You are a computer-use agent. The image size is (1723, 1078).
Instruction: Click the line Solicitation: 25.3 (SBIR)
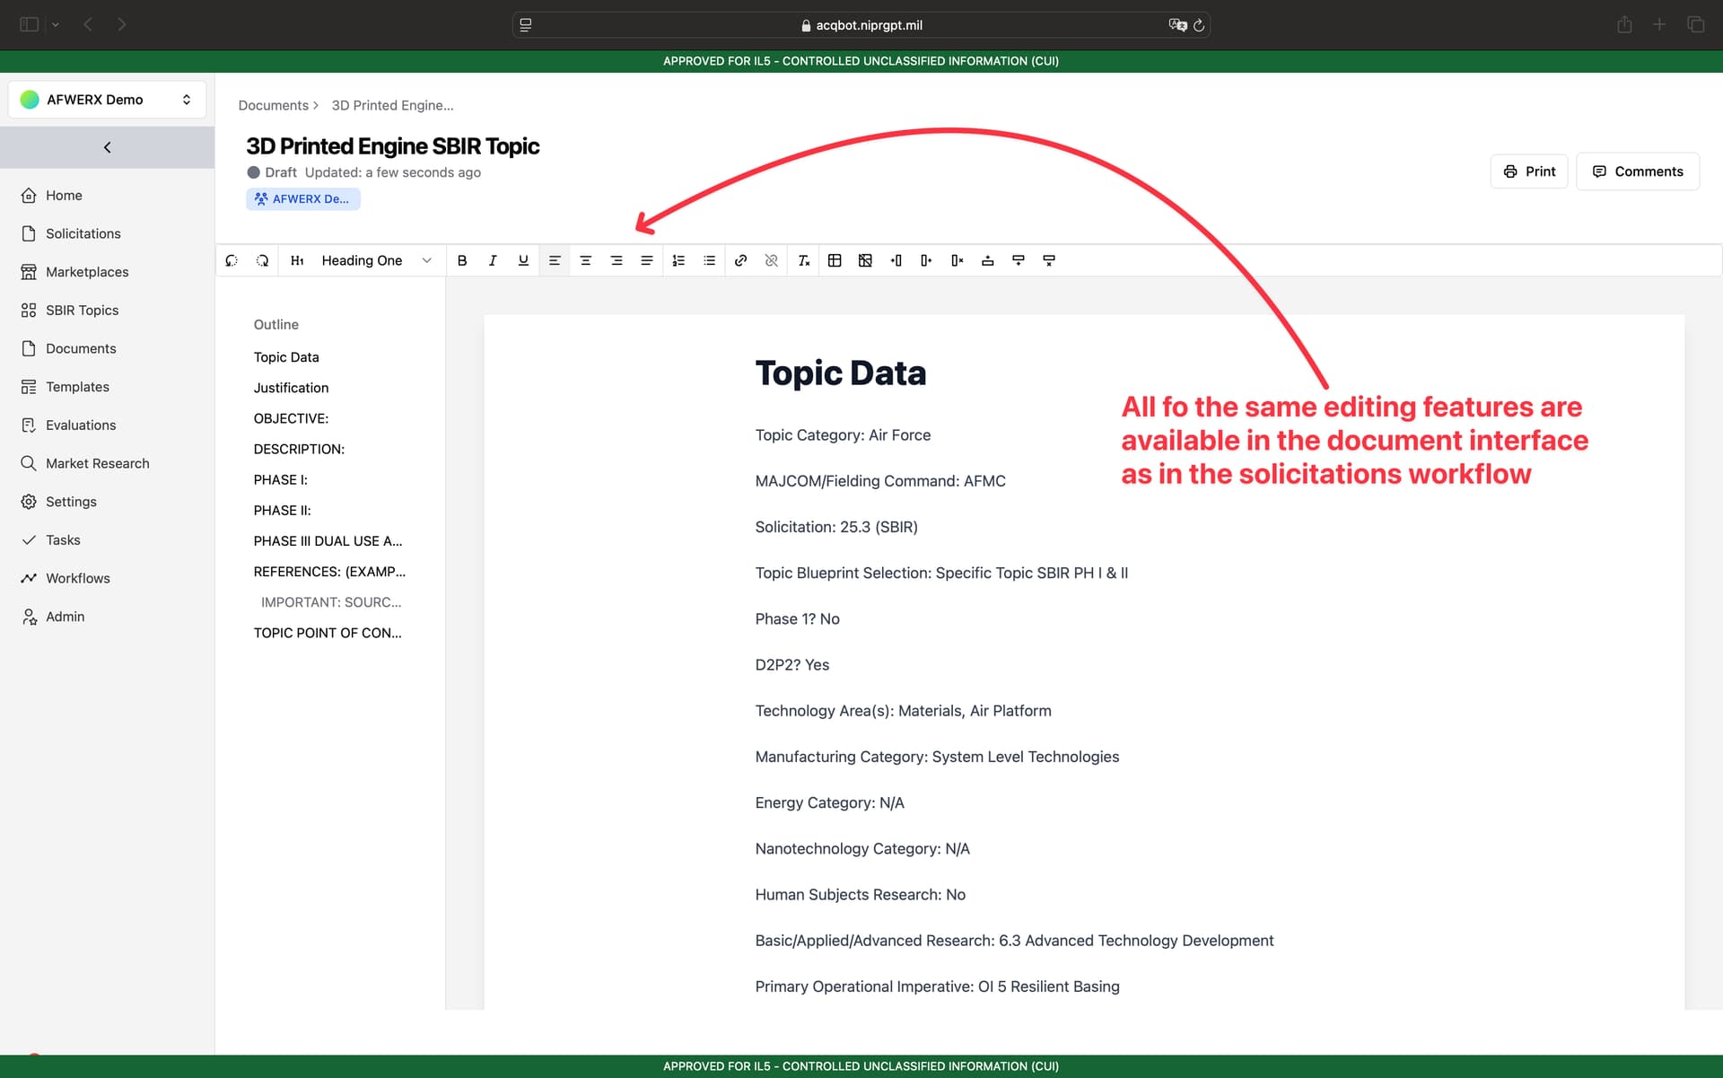pyautogui.click(x=836, y=527)
